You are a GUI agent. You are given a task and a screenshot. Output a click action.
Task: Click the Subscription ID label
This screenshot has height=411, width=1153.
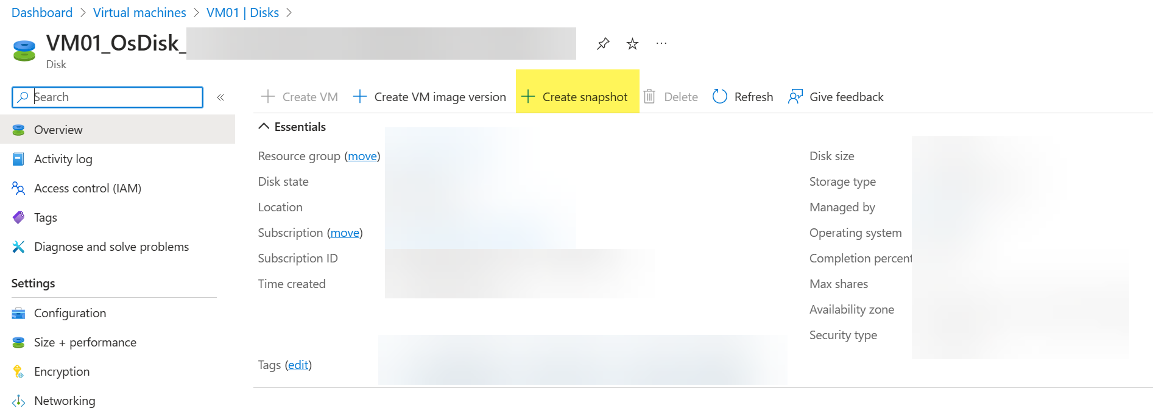[x=298, y=259]
